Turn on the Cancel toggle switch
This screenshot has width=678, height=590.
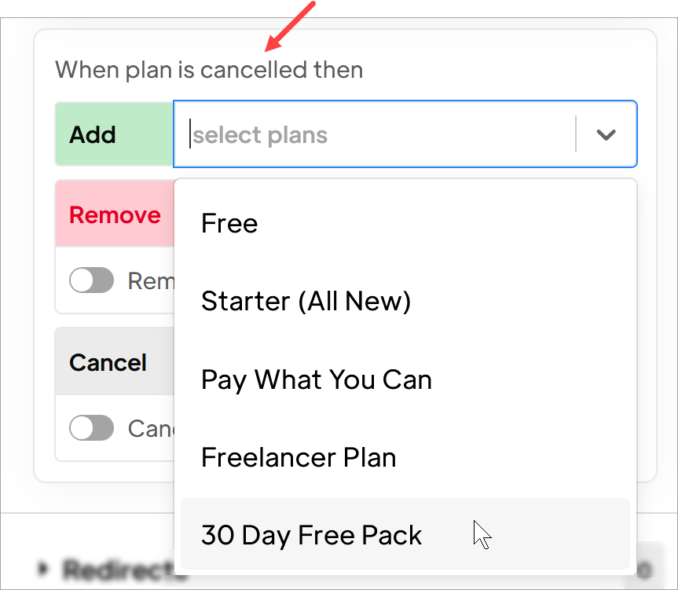tap(91, 428)
